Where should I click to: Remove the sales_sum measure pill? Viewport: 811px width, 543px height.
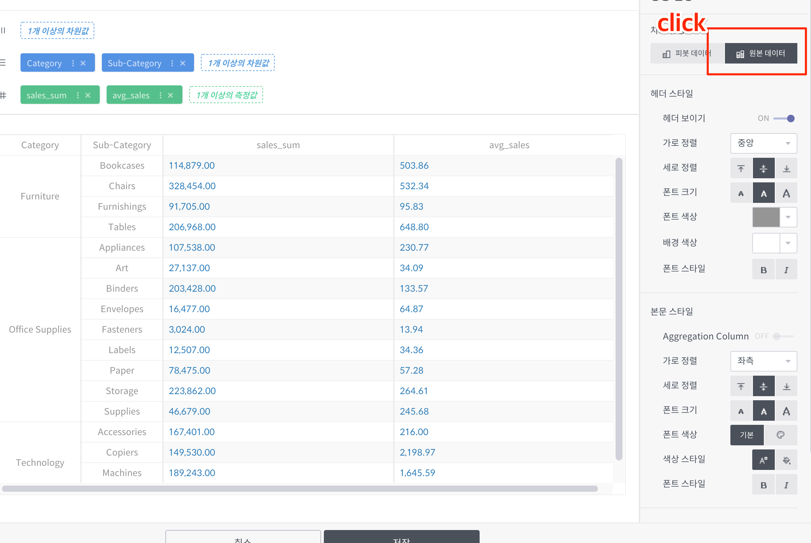pos(88,95)
